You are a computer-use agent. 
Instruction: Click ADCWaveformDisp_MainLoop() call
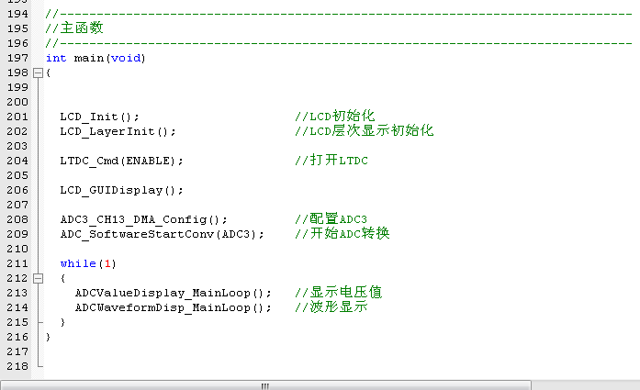[173, 307]
